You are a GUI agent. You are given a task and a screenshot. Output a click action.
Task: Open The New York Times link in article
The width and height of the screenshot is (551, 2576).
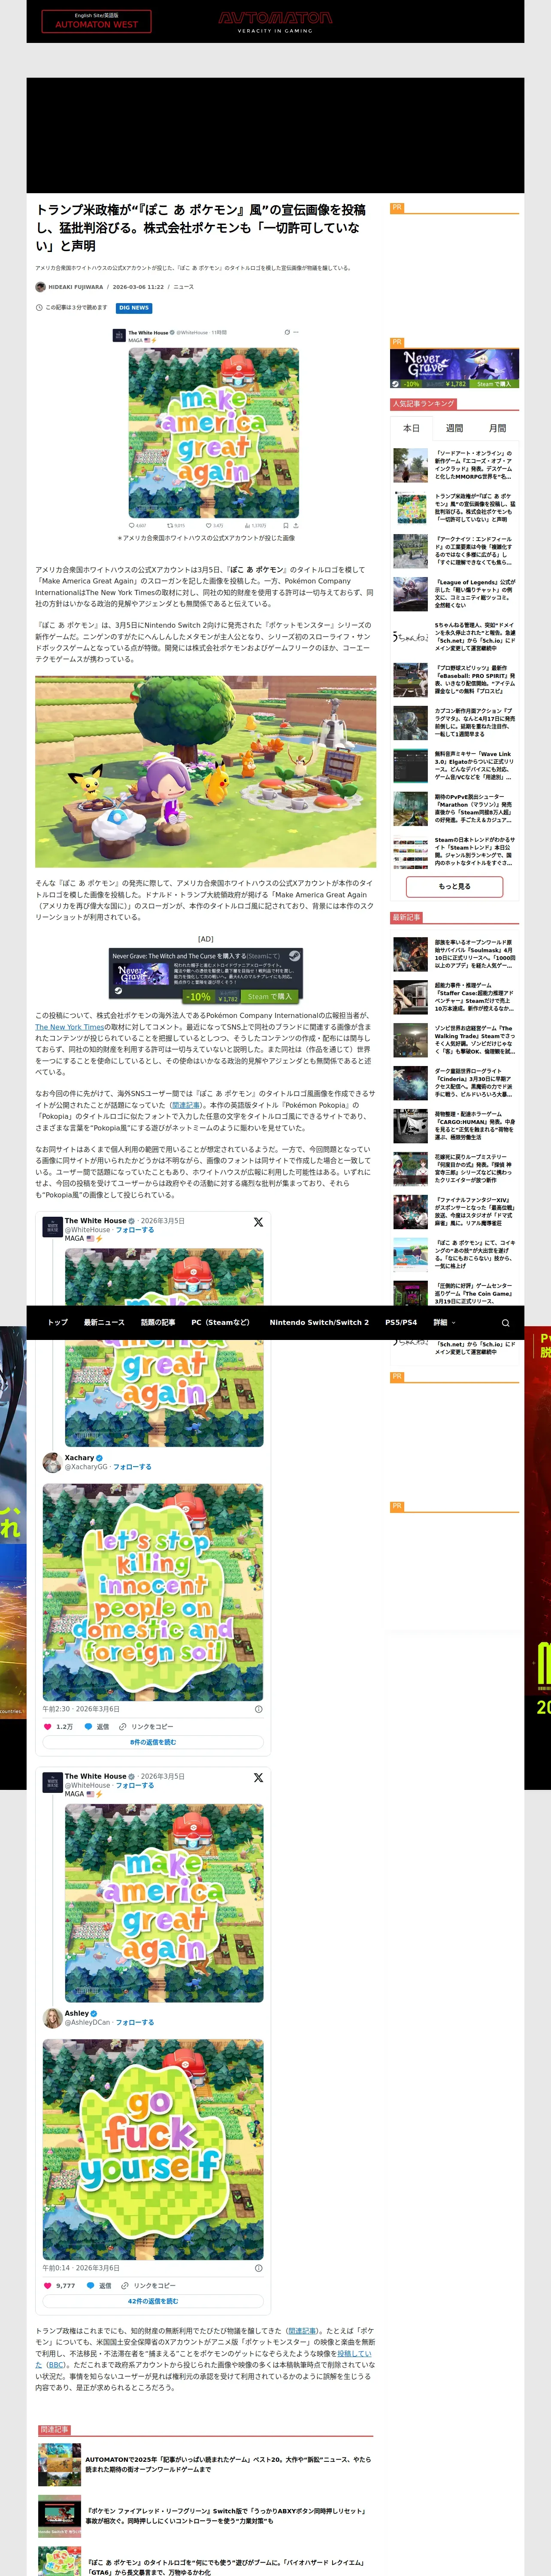pos(70,1027)
